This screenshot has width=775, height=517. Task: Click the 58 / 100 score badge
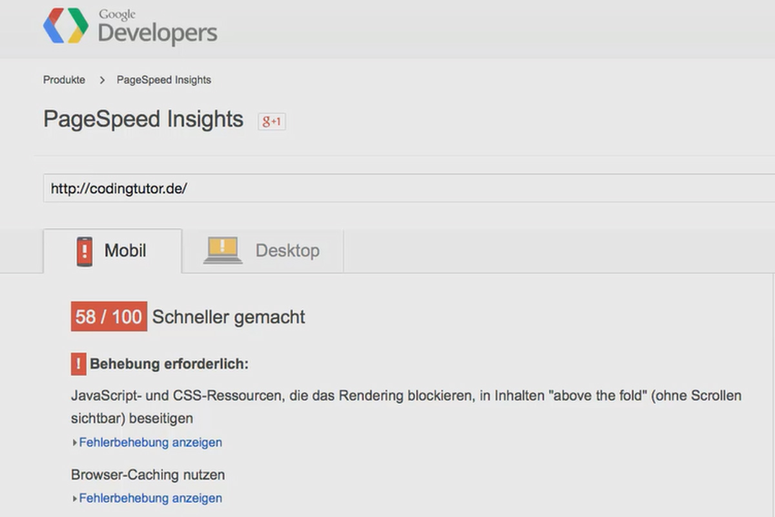(109, 317)
